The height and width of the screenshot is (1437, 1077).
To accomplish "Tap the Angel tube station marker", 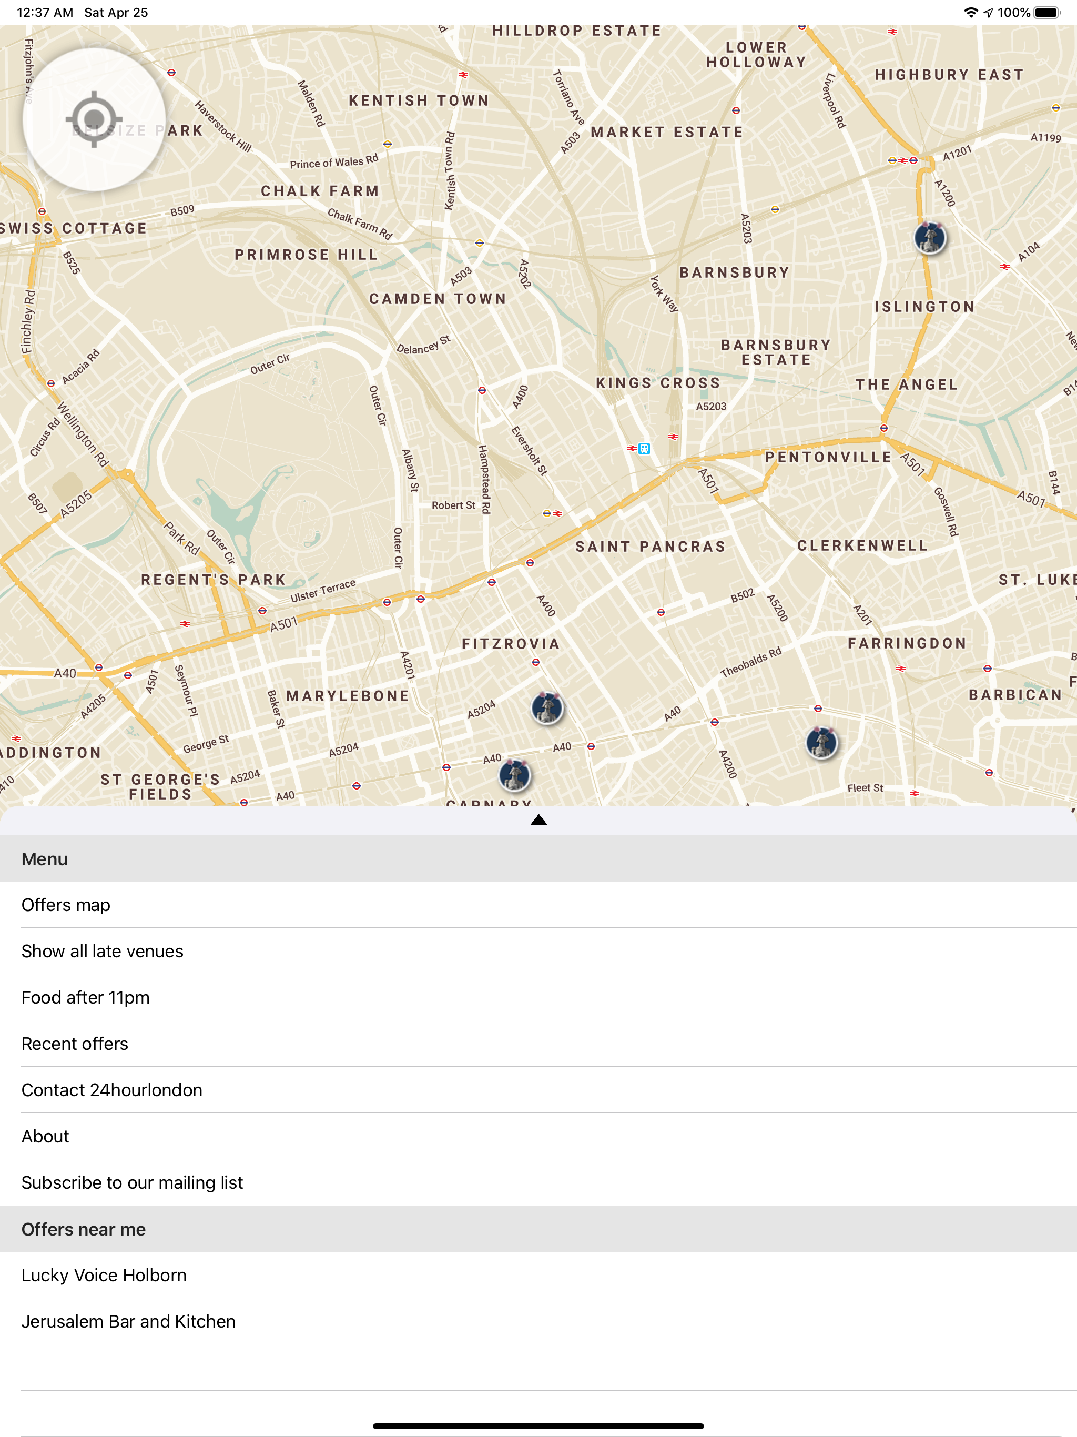I will (x=883, y=428).
